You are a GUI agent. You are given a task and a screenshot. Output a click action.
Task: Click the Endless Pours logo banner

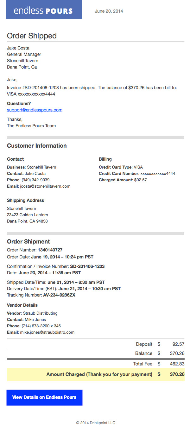tap(44, 10)
